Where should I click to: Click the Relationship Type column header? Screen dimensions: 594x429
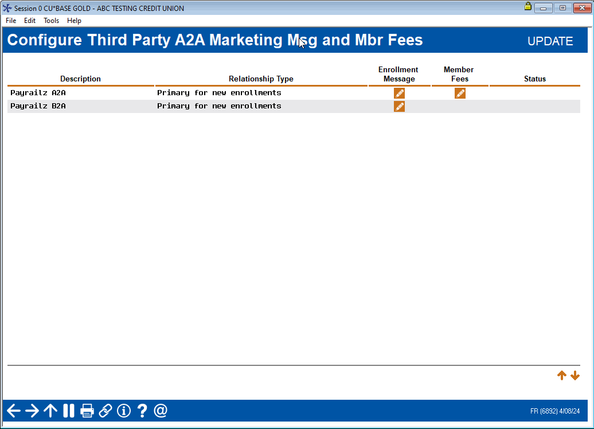click(x=261, y=79)
